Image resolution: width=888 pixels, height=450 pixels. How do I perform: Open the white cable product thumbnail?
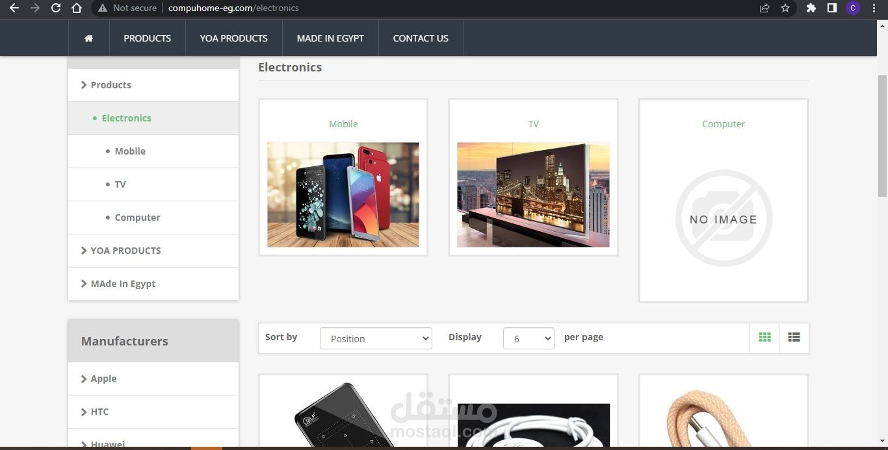(x=534, y=425)
